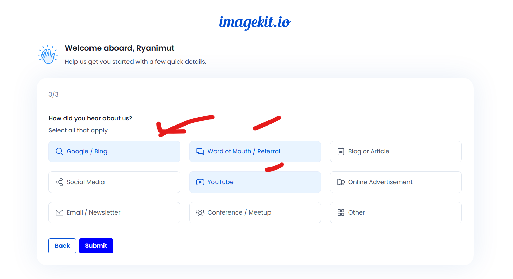Click the Submit button

tap(96, 246)
